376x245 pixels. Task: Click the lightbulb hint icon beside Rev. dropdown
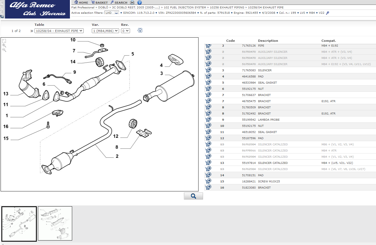pyautogui.click(x=140, y=30)
